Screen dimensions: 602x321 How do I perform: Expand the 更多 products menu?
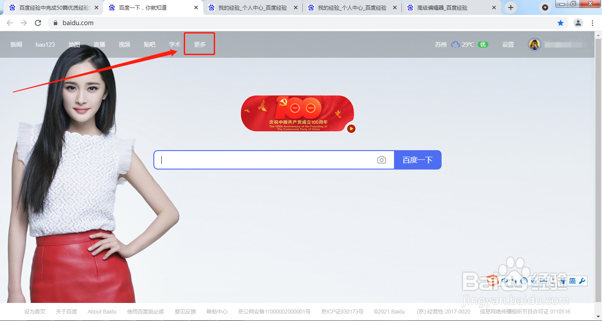click(x=200, y=44)
